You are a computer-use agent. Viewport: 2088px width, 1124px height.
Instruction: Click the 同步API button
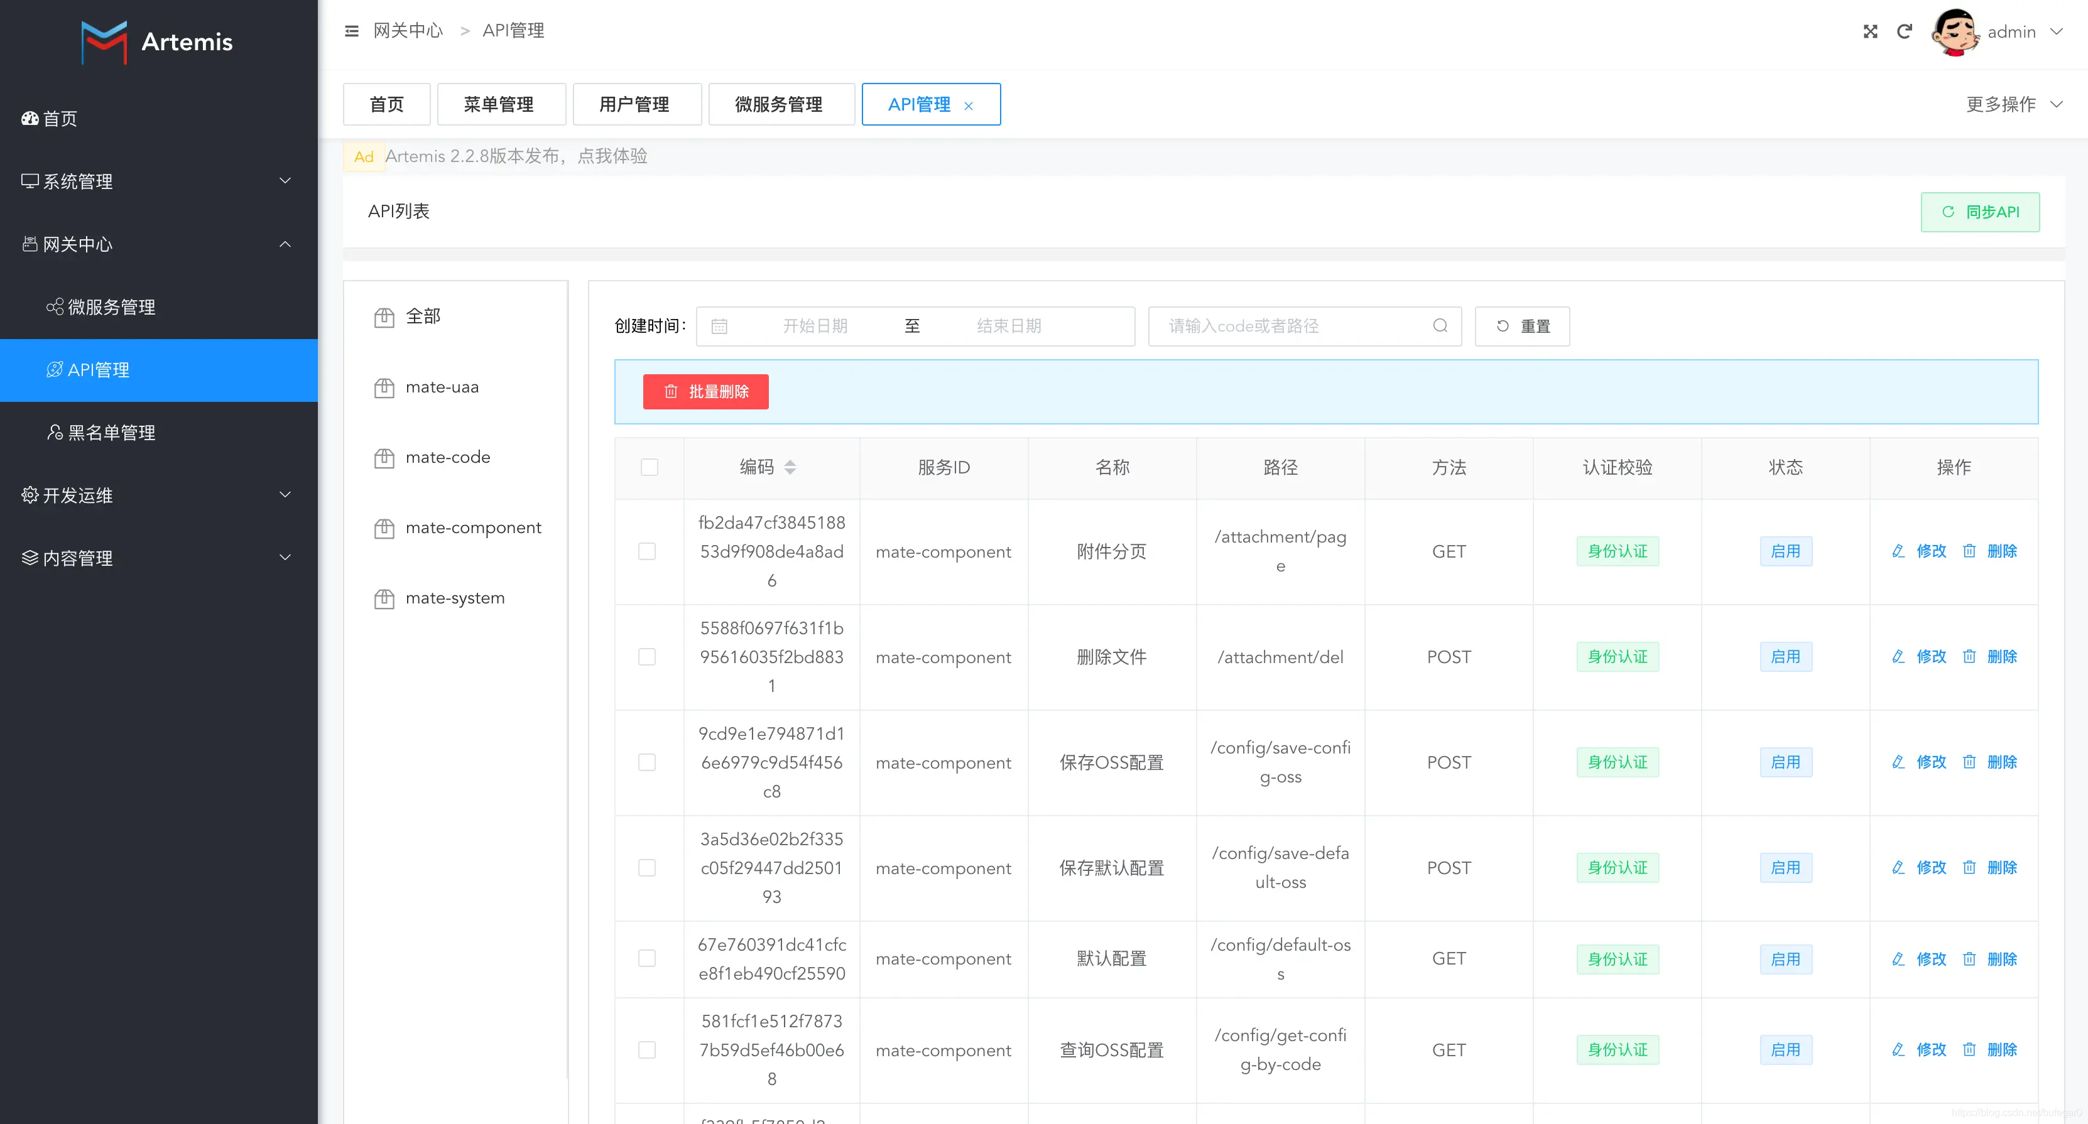click(x=1979, y=212)
